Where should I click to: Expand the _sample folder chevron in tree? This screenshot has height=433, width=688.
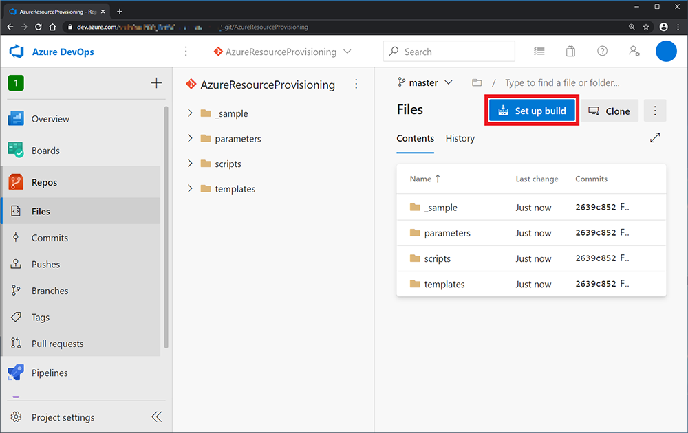[190, 113]
